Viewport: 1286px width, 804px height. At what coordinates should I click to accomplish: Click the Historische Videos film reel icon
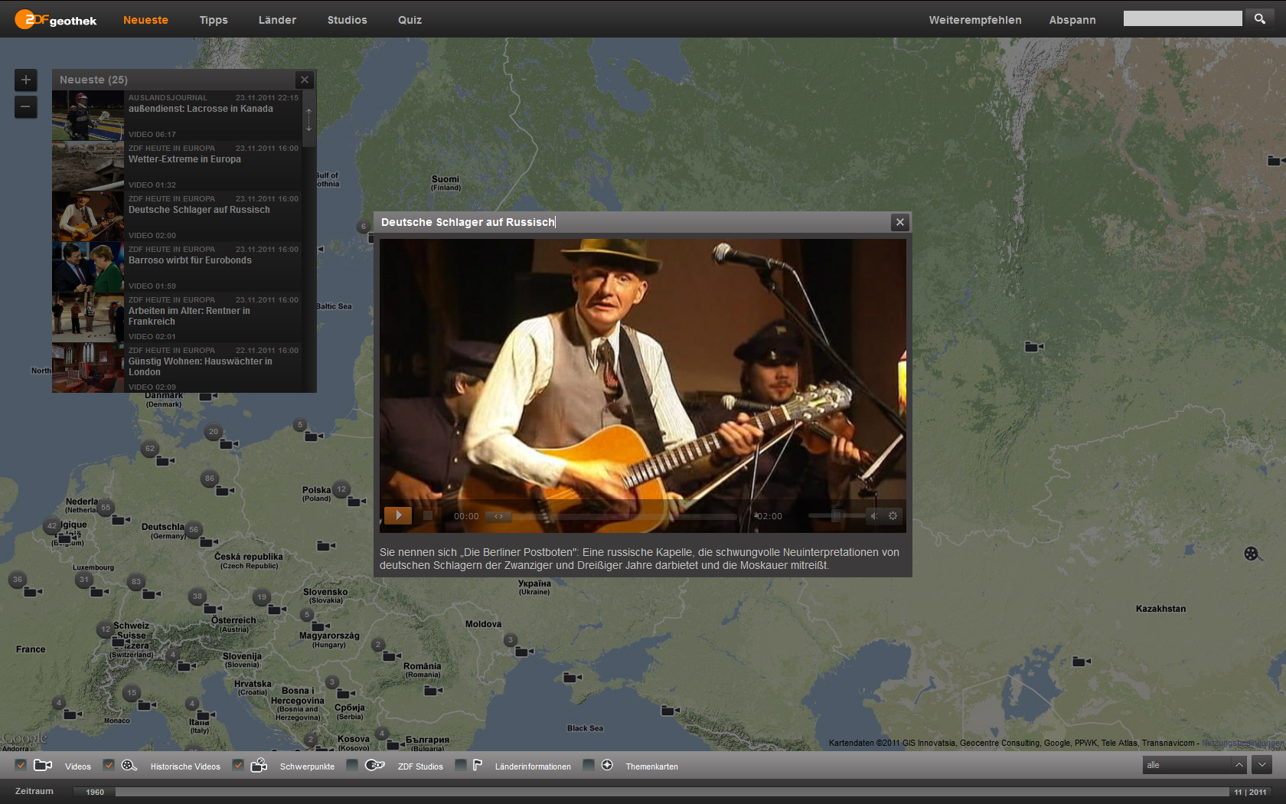tap(129, 765)
